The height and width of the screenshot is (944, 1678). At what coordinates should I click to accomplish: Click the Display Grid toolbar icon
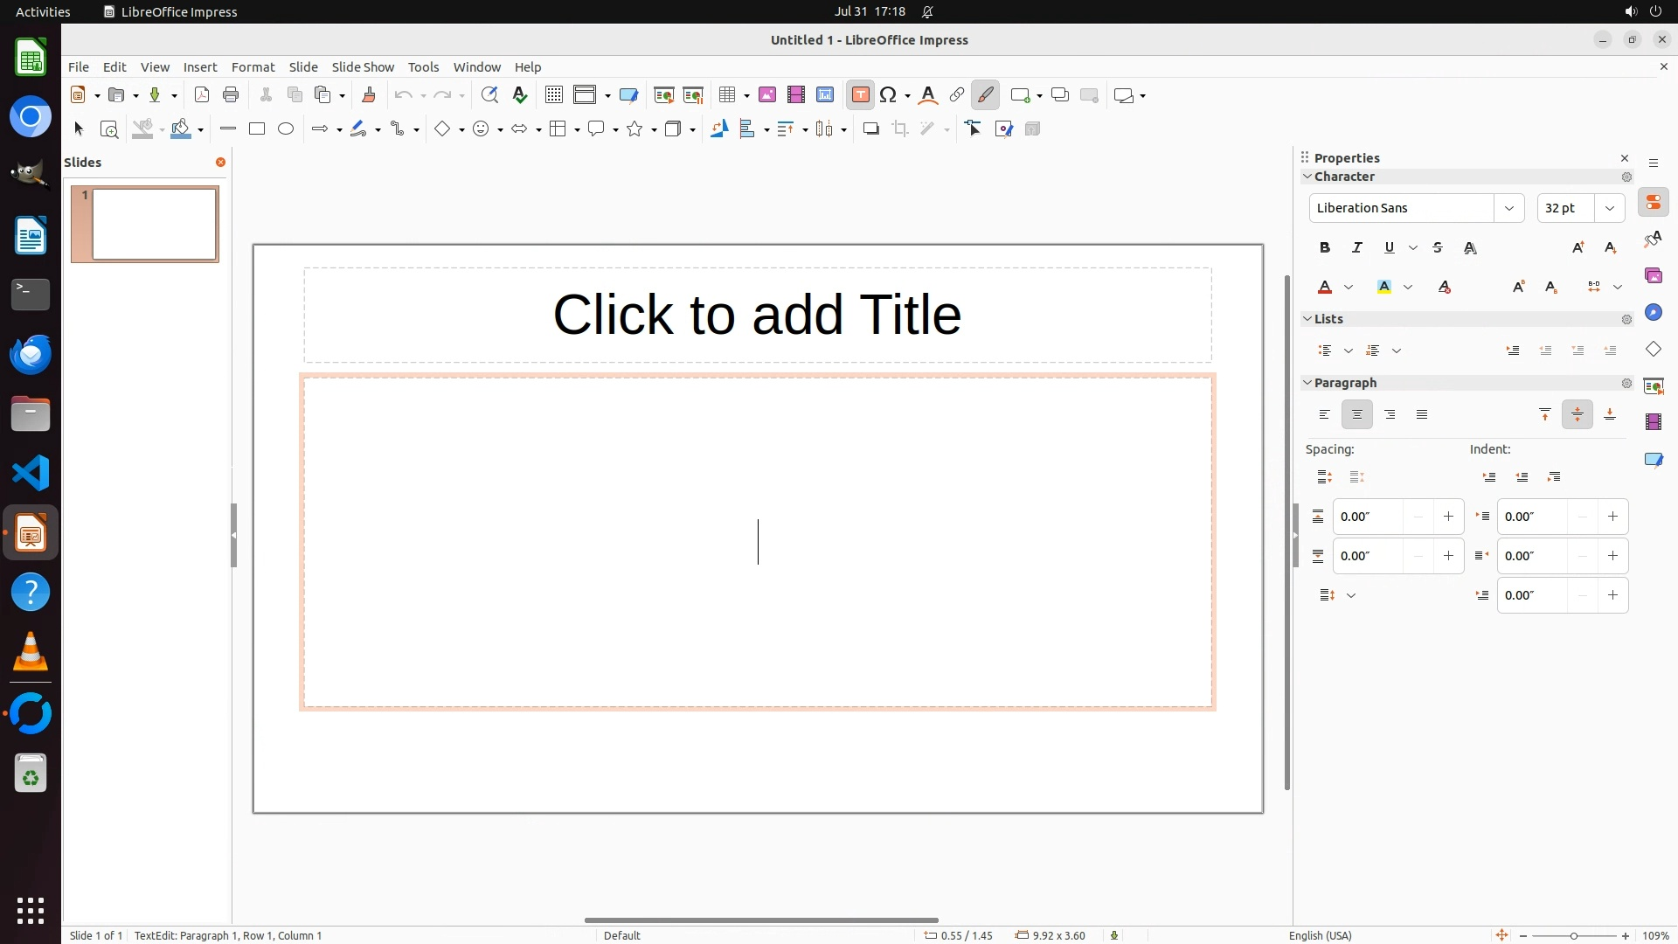pos(553,95)
